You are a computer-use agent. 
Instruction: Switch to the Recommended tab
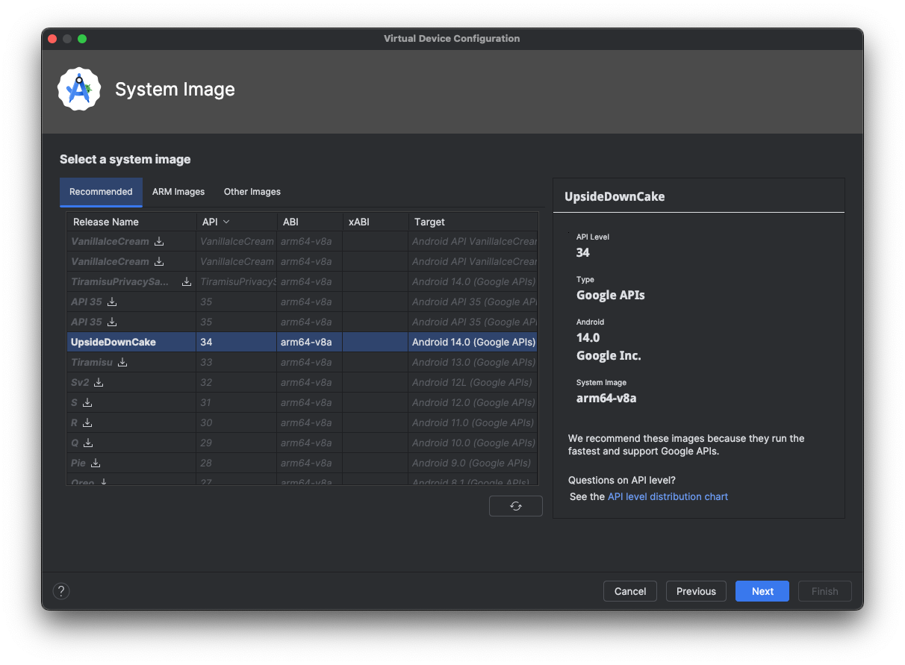[101, 192]
